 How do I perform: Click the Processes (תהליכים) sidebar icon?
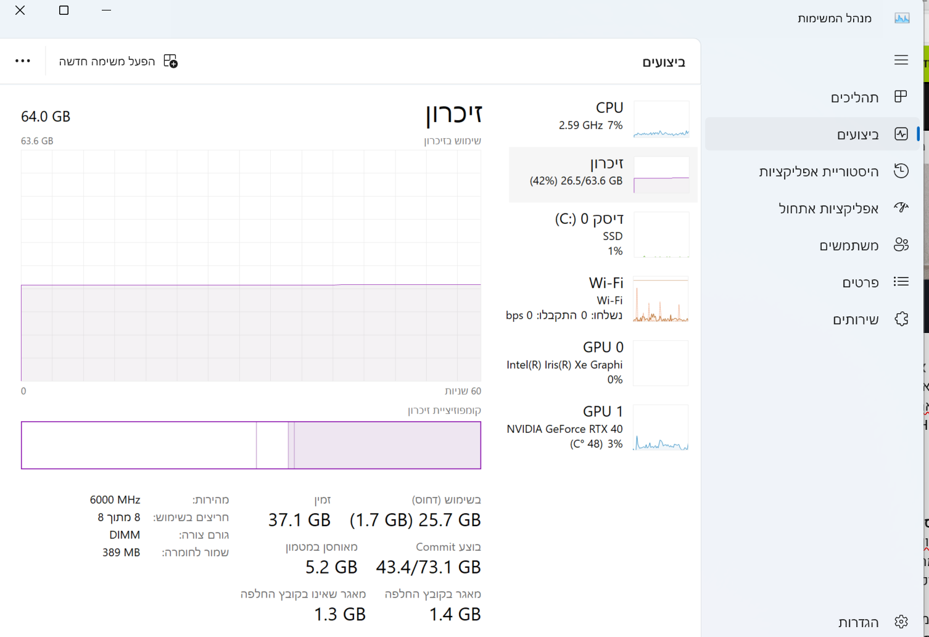click(901, 97)
